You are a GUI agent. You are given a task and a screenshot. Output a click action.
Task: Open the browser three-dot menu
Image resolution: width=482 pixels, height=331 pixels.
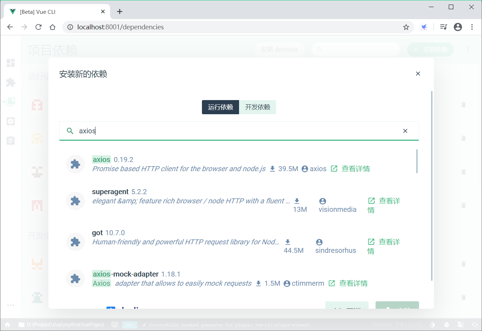pyautogui.click(x=472, y=27)
